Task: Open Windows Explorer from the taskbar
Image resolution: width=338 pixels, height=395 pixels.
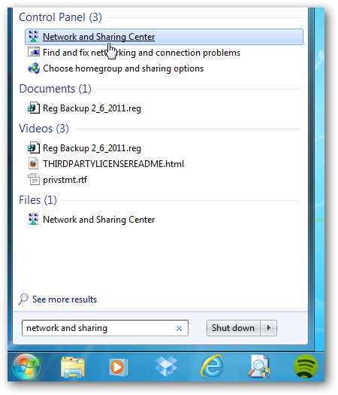Action: pyautogui.click(x=73, y=366)
